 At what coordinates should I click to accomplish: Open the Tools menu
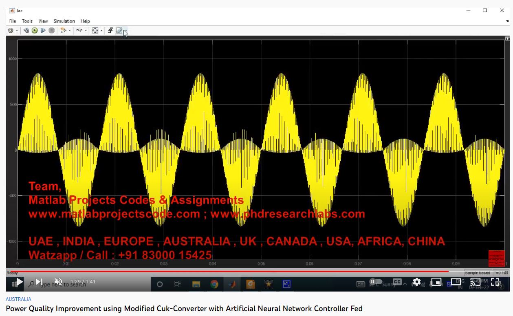27,21
